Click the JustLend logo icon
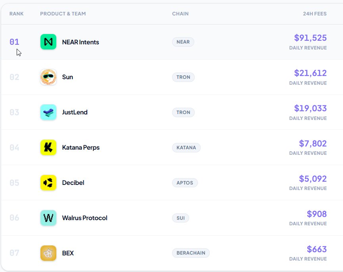The image size is (343, 272). pyautogui.click(x=48, y=112)
